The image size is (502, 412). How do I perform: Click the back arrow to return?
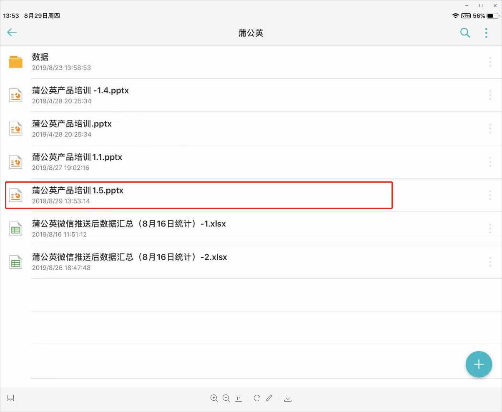pos(12,32)
